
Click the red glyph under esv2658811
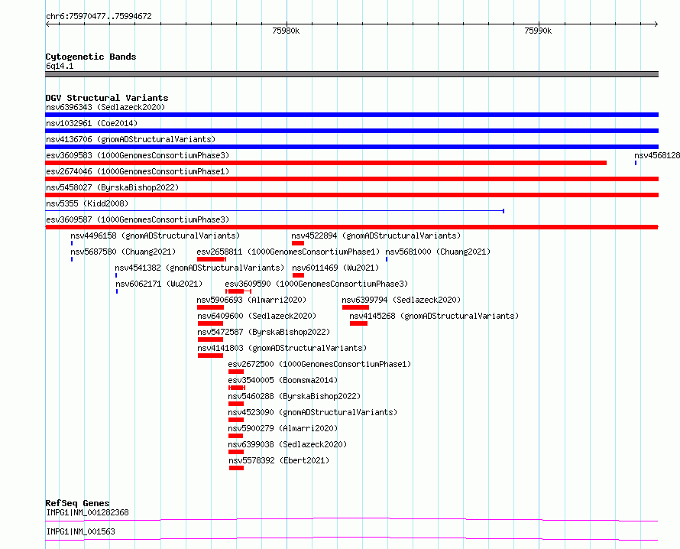[x=211, y=259]
